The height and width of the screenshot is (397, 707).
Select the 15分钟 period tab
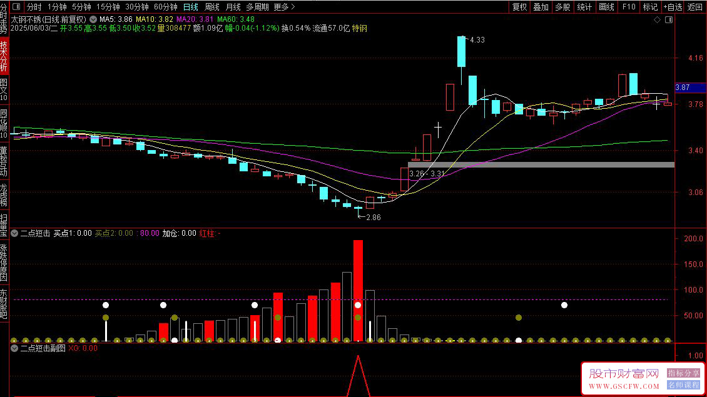click(x=108, y=7)
